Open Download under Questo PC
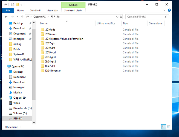Screen dimensions: 179x137 pyautogui.click(x=19, y=82)
